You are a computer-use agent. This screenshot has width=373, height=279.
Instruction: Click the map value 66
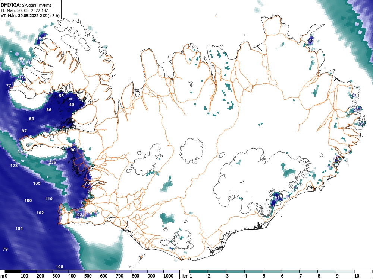49,110
